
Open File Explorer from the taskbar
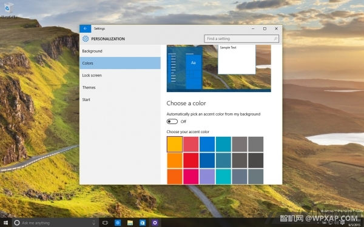point(130,223)
